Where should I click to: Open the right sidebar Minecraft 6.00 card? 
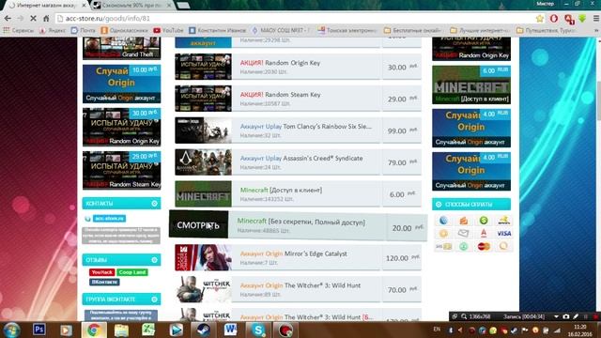click(471, 84)
